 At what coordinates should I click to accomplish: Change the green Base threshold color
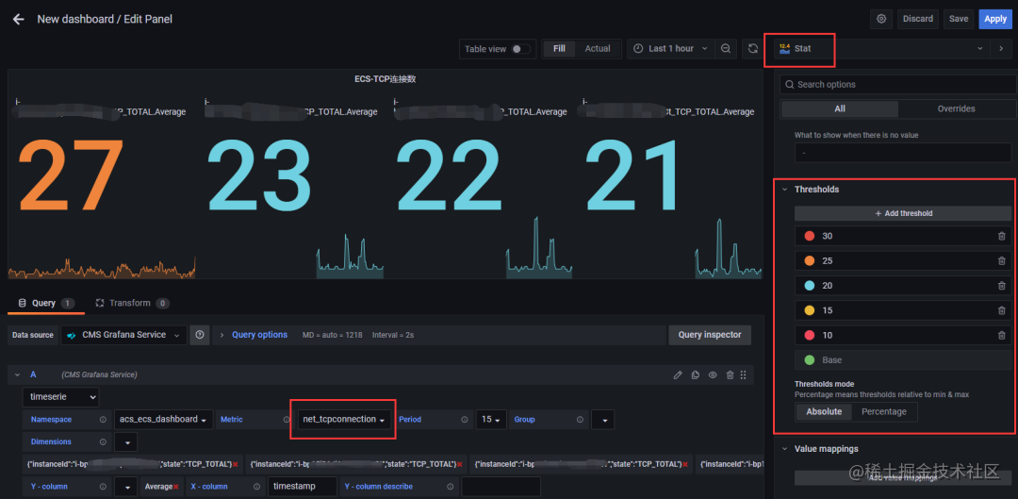(809, 360)
